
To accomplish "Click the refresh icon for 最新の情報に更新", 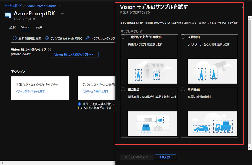I will pos(15,38).
